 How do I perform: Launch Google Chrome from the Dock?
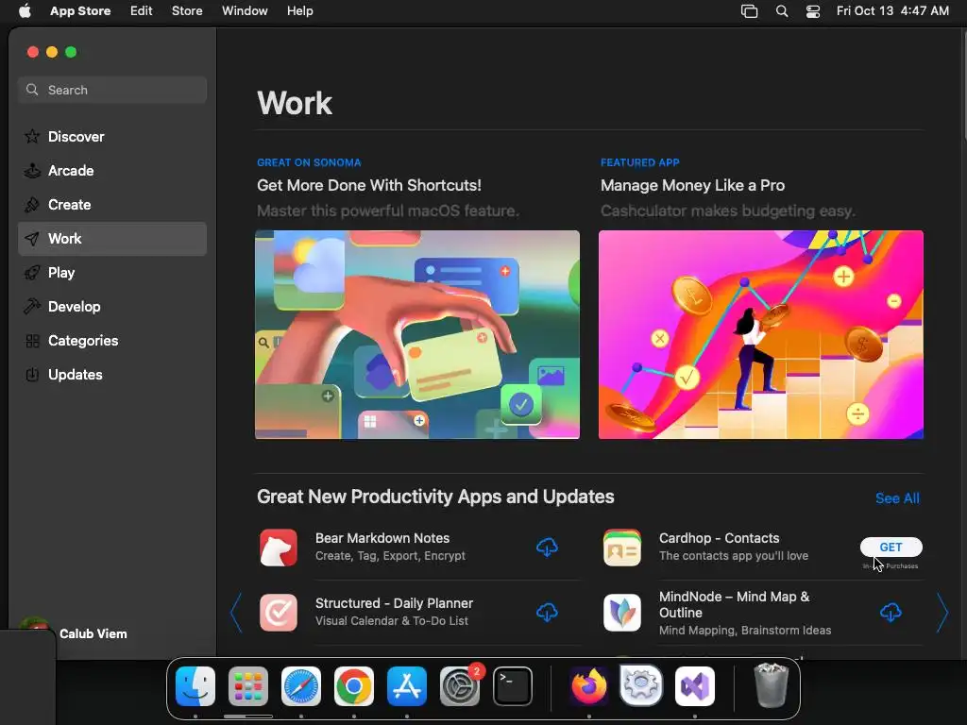(x=354, y=686)
